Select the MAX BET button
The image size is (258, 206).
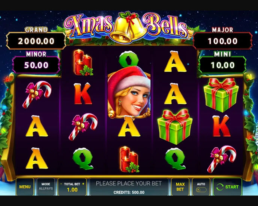point(180,187)
